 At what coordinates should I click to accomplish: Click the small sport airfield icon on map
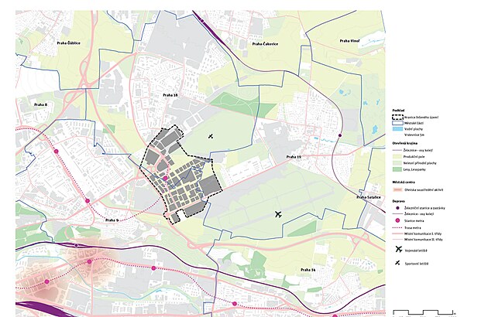(211, 137)
